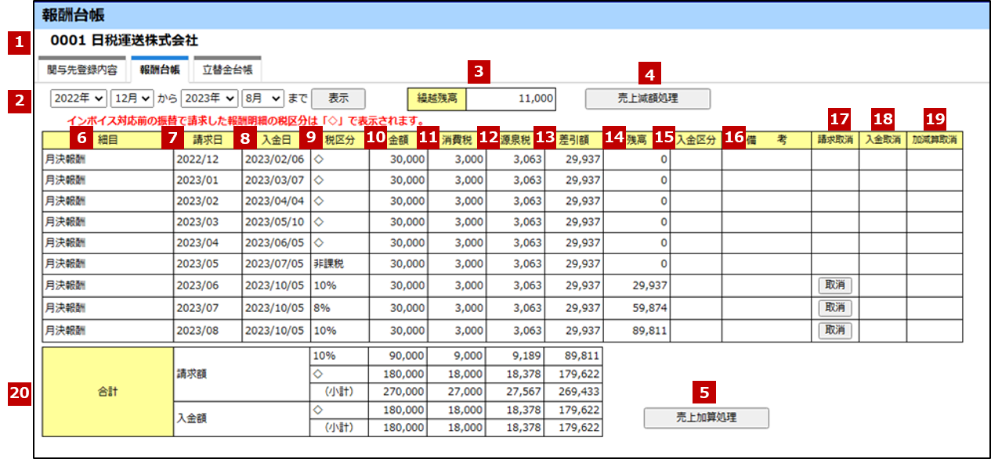Hit 取消 for the 2023/08 billing row

pyautogui.click(x=834, y=331)
